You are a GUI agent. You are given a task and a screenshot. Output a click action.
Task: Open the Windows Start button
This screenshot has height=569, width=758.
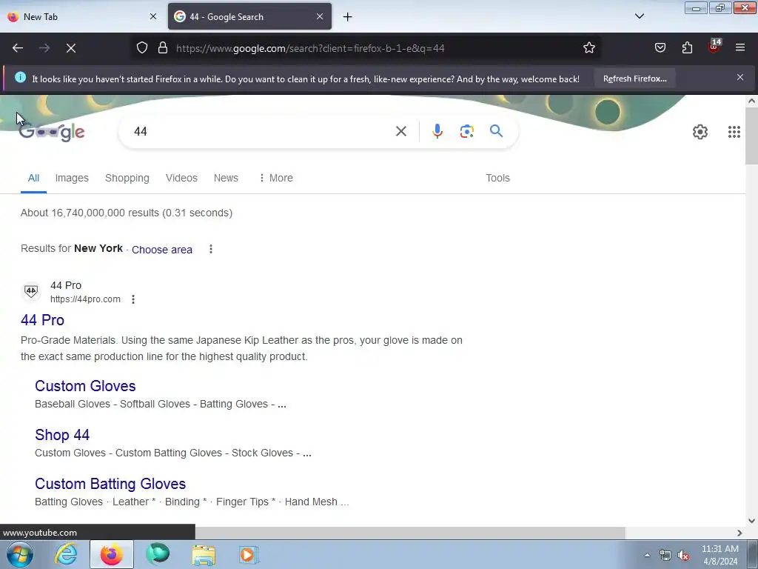click(x=20, y=554)
